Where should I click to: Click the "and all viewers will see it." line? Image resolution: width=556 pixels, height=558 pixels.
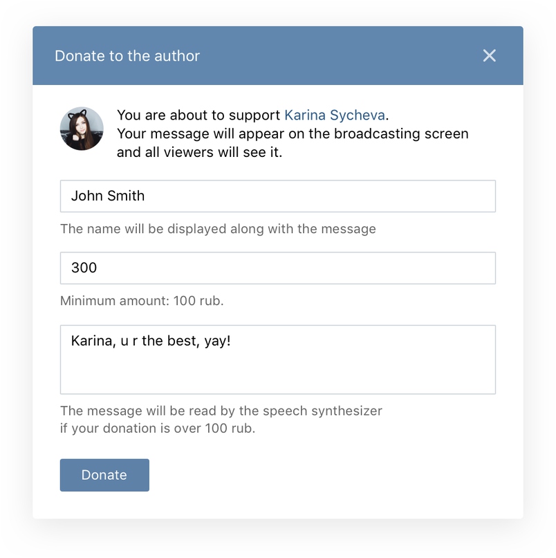tap(199, 152)
